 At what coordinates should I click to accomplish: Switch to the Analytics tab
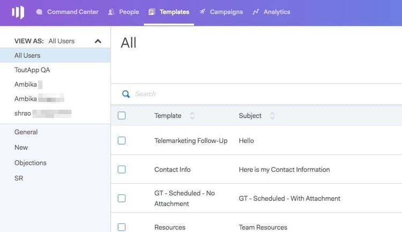271,12
